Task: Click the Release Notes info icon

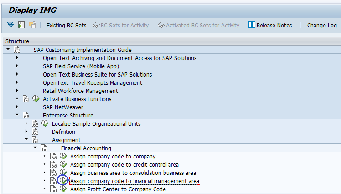Action: coord(252,25)
